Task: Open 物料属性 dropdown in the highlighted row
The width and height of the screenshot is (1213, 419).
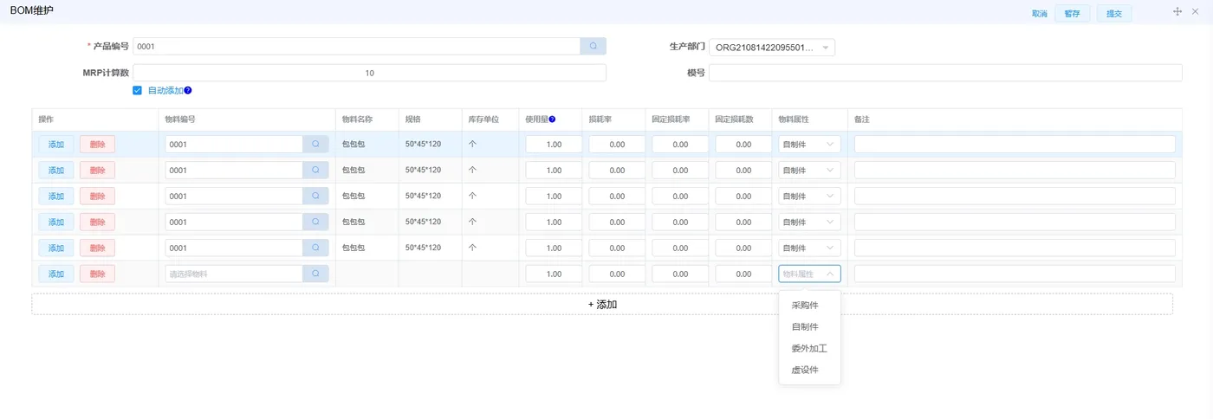Action: 809,145
